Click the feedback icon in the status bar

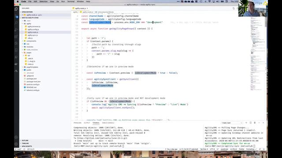tap(260, 149)
